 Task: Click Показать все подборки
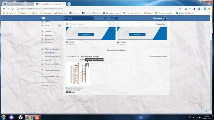coord(116,50)
